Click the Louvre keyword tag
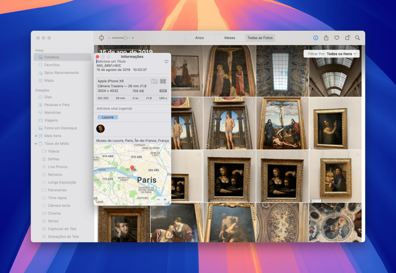The width and height of the screenshot is (396, 273). pyautogui.click(x=108, y=117)
